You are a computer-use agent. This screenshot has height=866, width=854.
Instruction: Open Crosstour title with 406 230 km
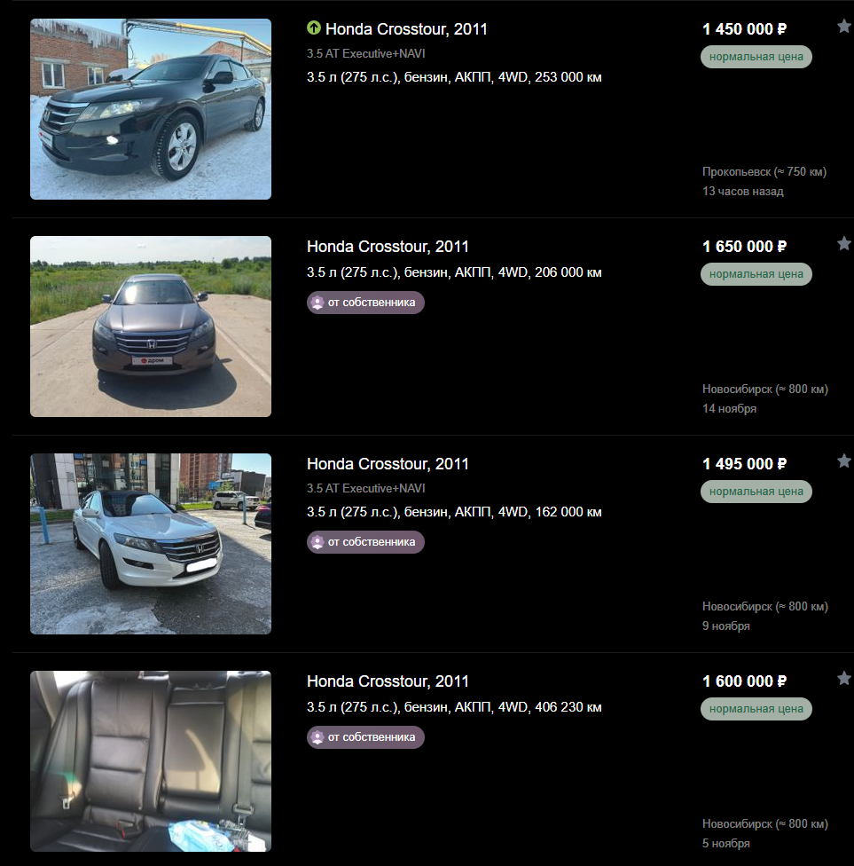point(388,681)
